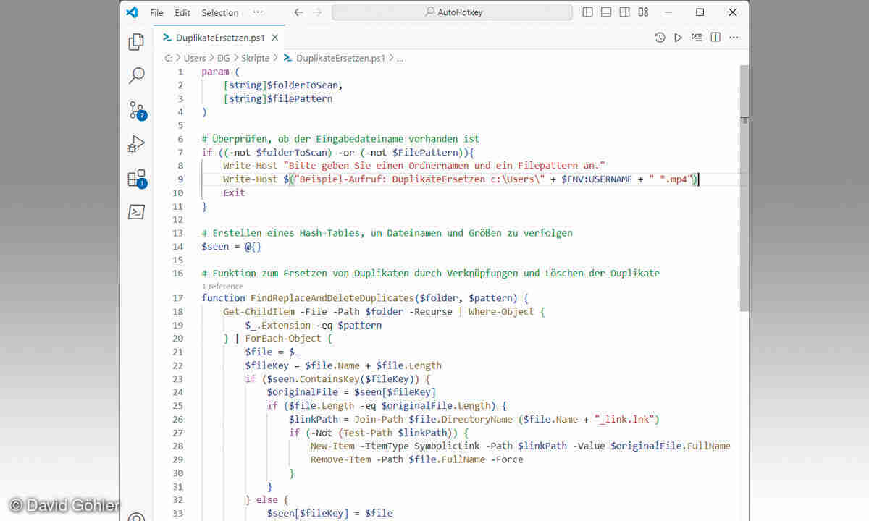Open the PowerShell terminal panel icon
The image size is (869, 521).
click(x=136, y=212)
